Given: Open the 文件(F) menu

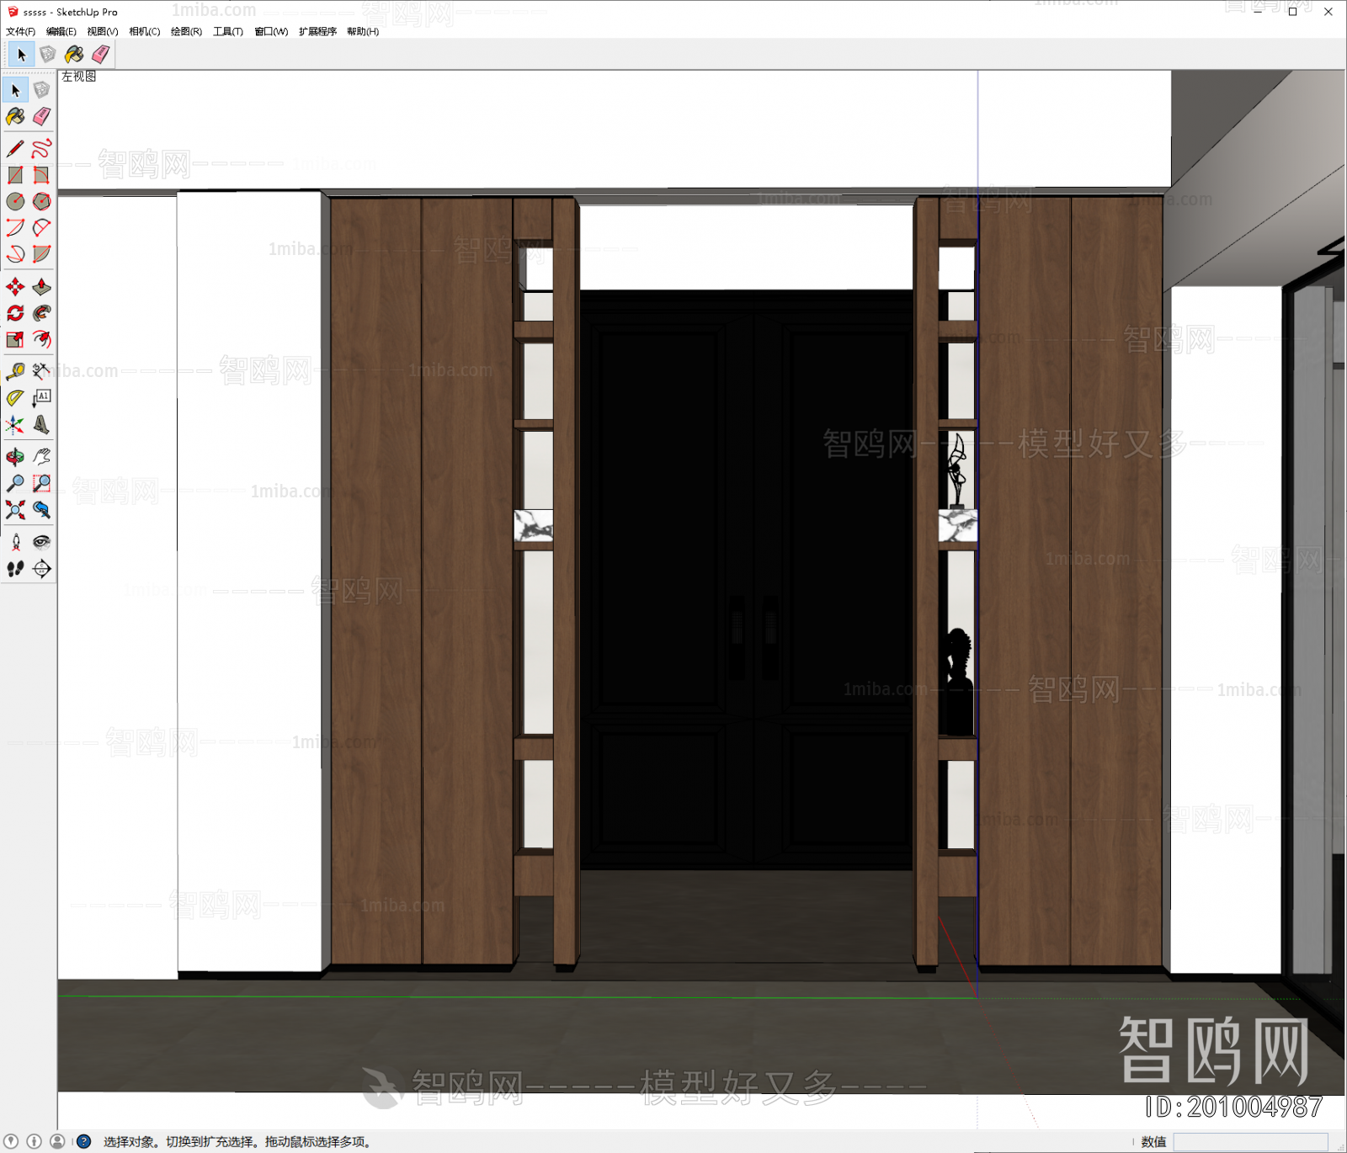Looking at the screenshot, I should [x=20, y=31].
